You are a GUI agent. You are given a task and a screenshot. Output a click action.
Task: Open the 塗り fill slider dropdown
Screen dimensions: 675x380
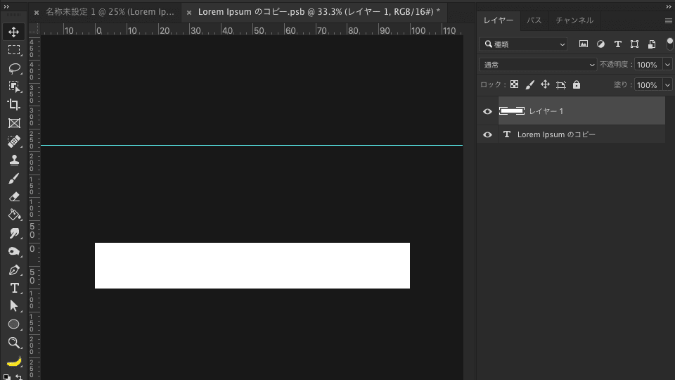point(667,85)
